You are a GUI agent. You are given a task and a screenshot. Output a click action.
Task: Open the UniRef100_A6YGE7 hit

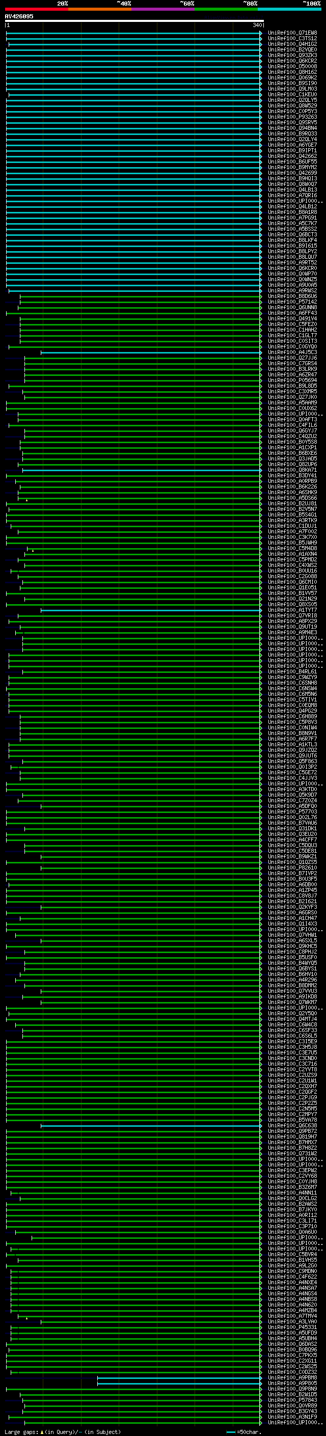click(292, 145)
